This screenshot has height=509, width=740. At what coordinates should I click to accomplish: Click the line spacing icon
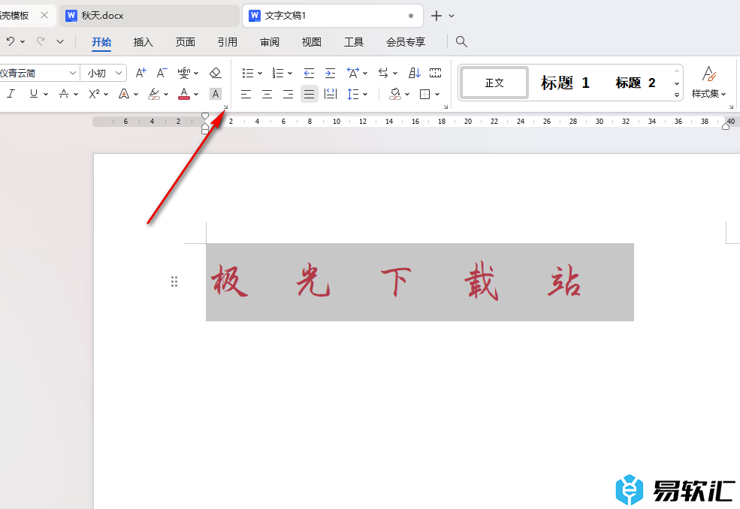(x=352, y=95)
